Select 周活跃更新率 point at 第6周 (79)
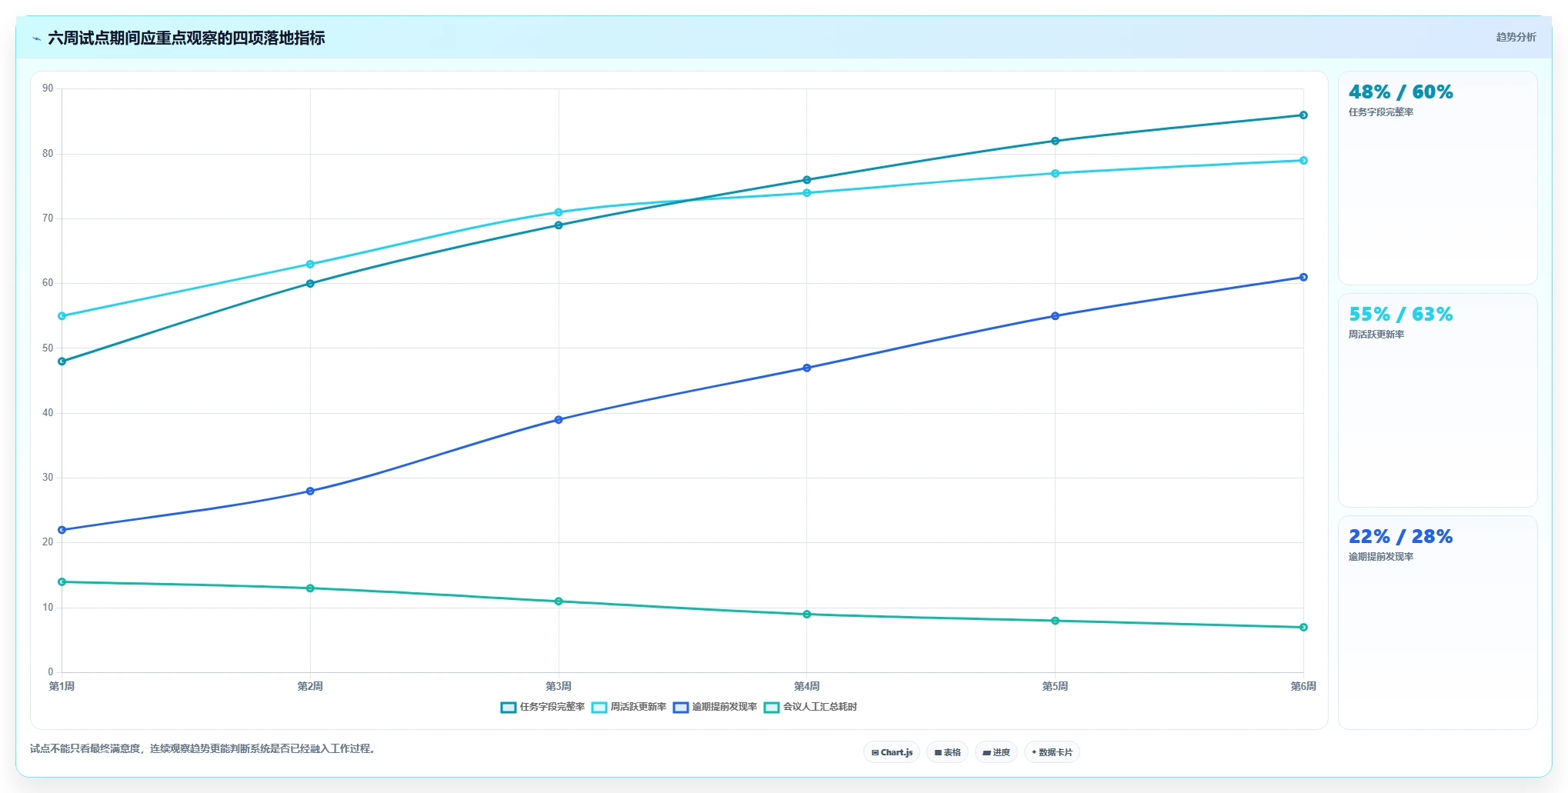Viewport: 1568px width, 793px height. click(1303, 161)
